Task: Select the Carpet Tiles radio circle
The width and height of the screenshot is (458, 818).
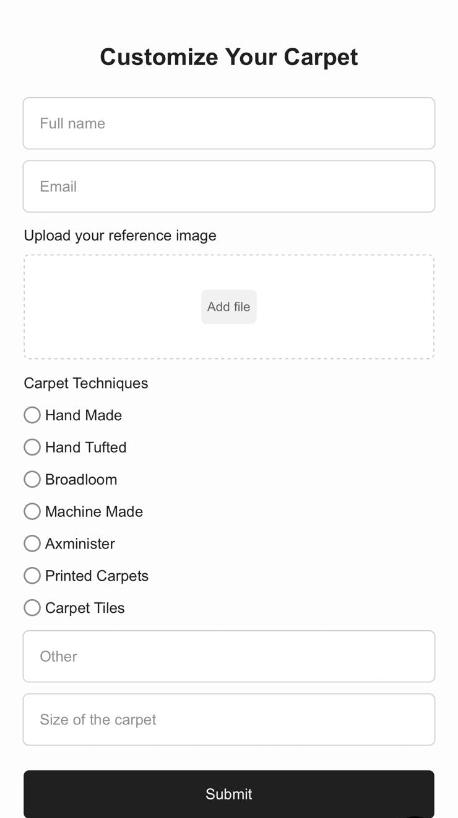Action: [x=32, y=609]
